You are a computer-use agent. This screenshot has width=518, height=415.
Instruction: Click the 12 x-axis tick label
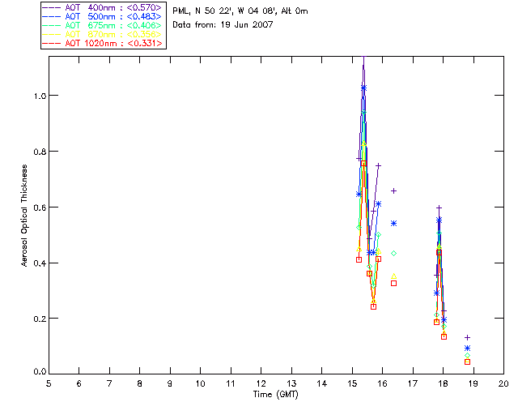coord(261,383)
